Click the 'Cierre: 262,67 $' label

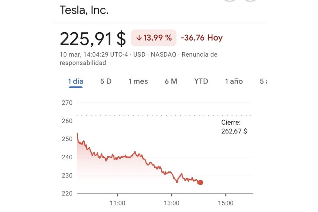tap(234, 127)
